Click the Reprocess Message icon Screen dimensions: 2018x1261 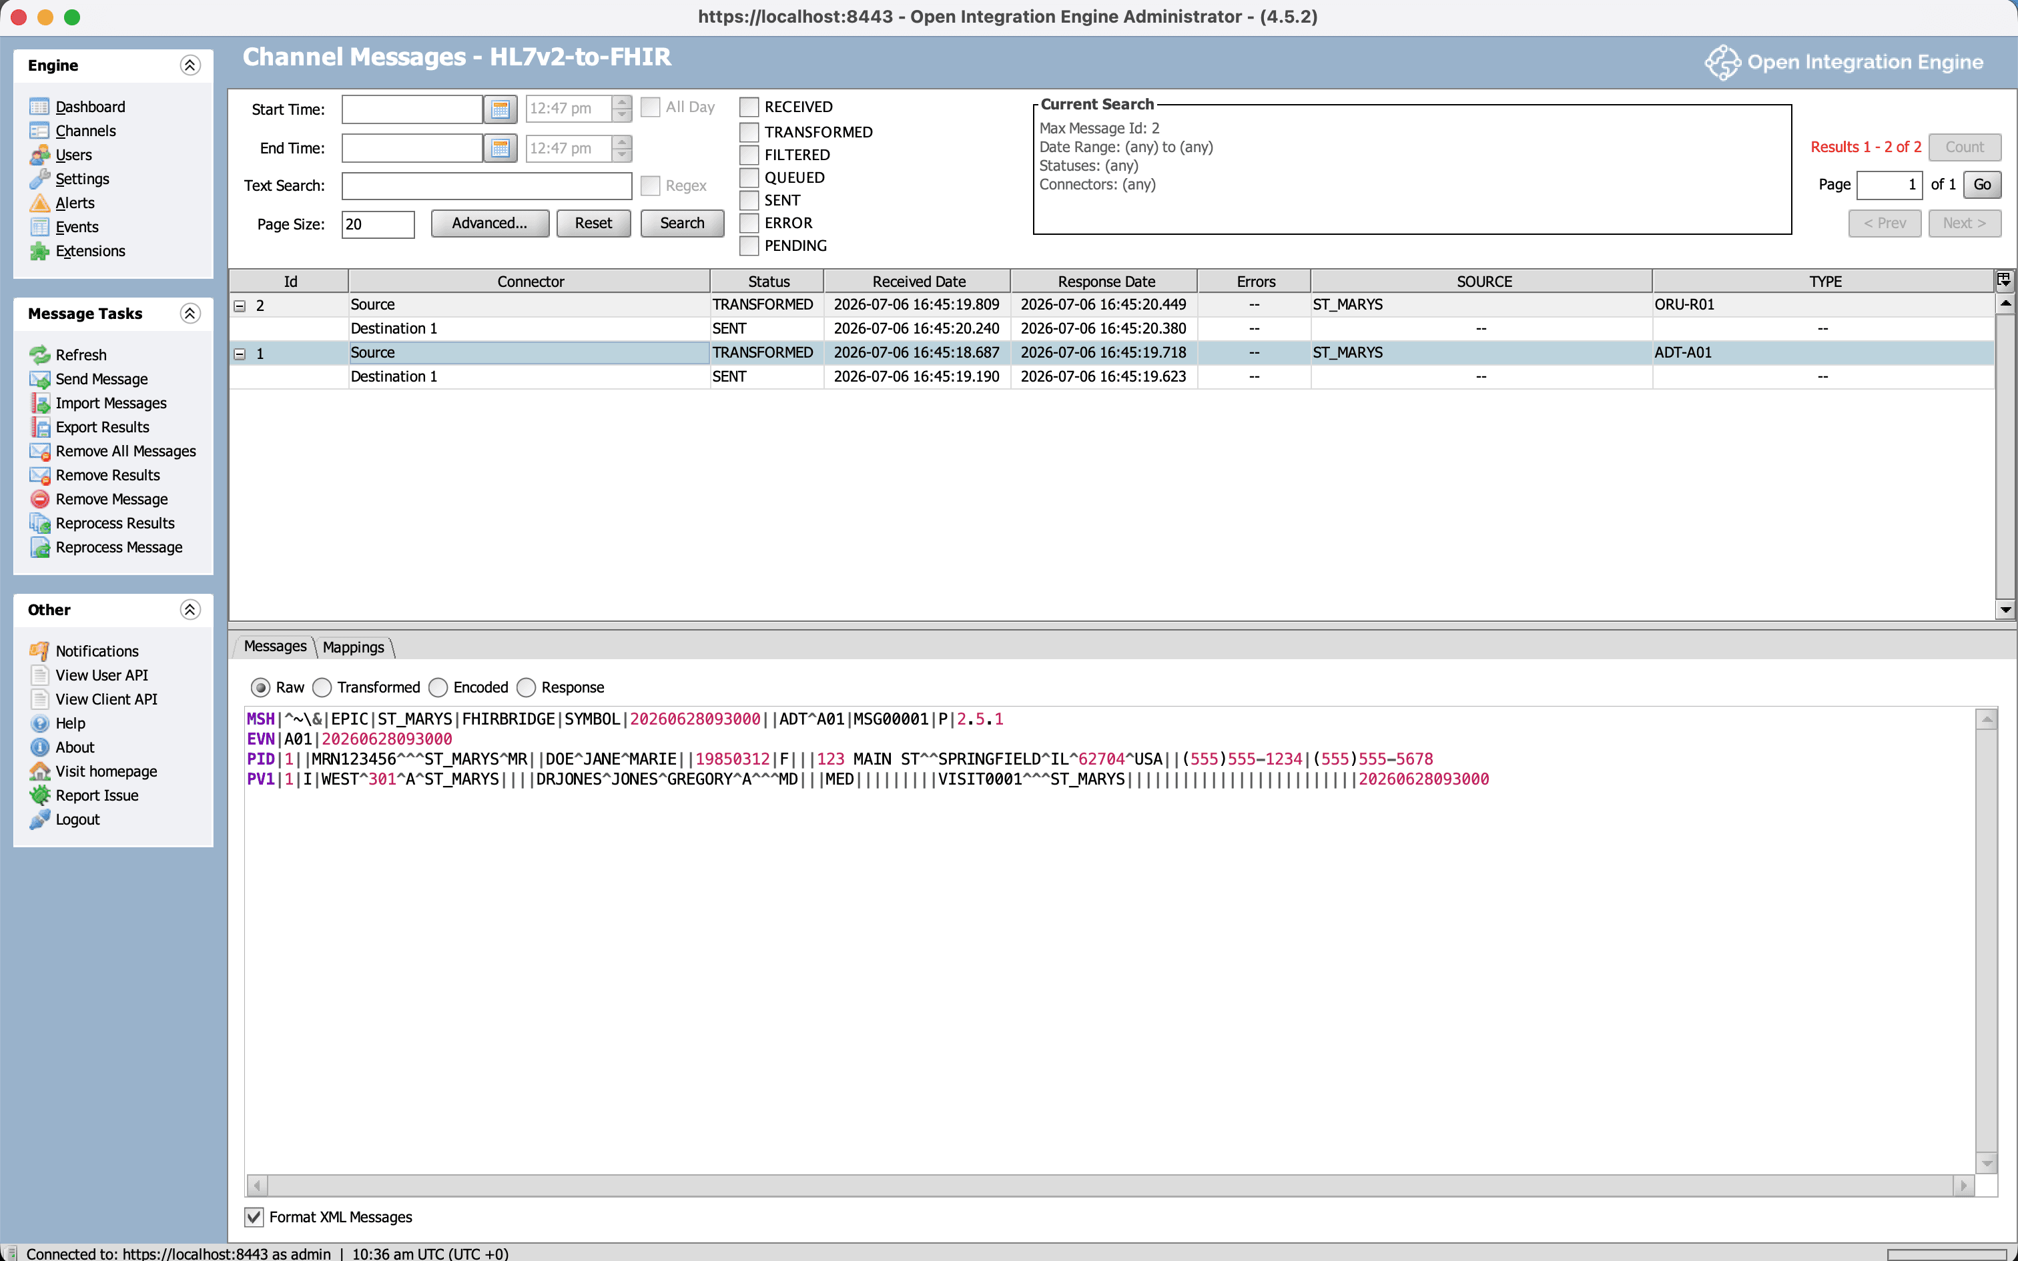click(x=39, y=547)
